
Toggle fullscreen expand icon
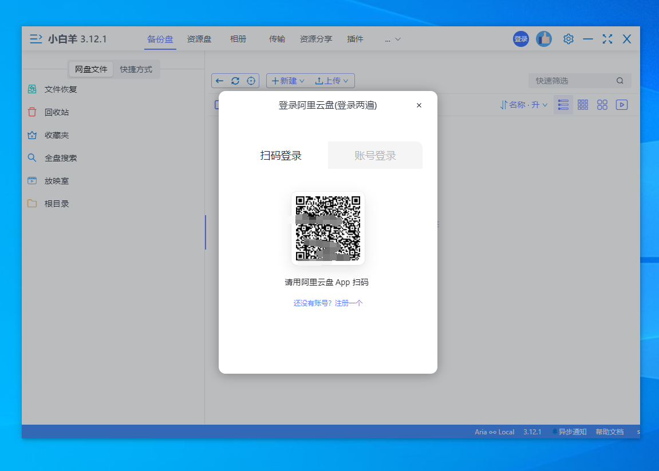tap(607, 39)
